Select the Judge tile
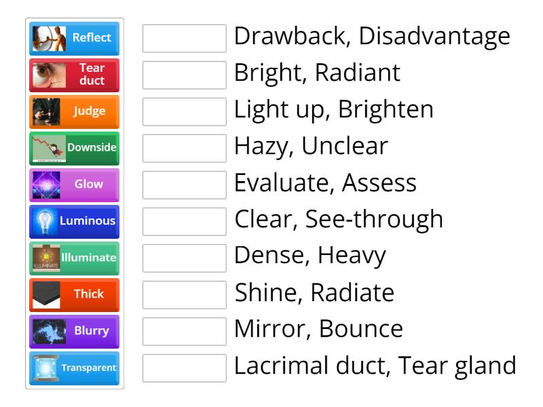Screen dimensions: 543x407 point(74,112)
